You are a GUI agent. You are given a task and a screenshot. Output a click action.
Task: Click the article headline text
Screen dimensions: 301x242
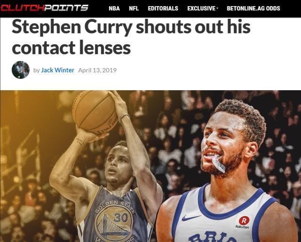[x=131, y=37]
